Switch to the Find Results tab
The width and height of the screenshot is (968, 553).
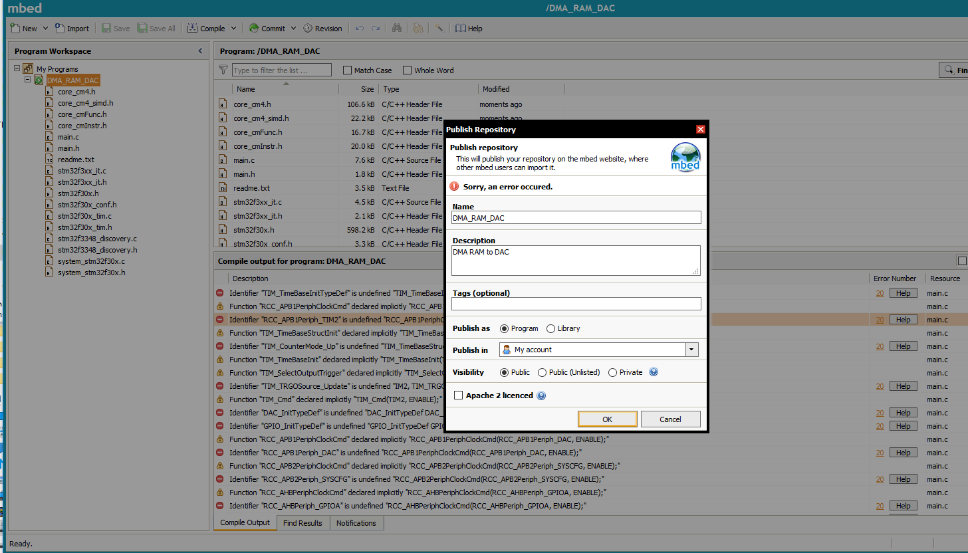[x=302, y=523]
